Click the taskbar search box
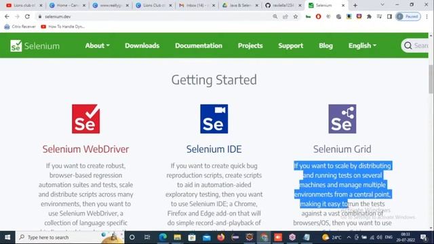 coord(70,237)
